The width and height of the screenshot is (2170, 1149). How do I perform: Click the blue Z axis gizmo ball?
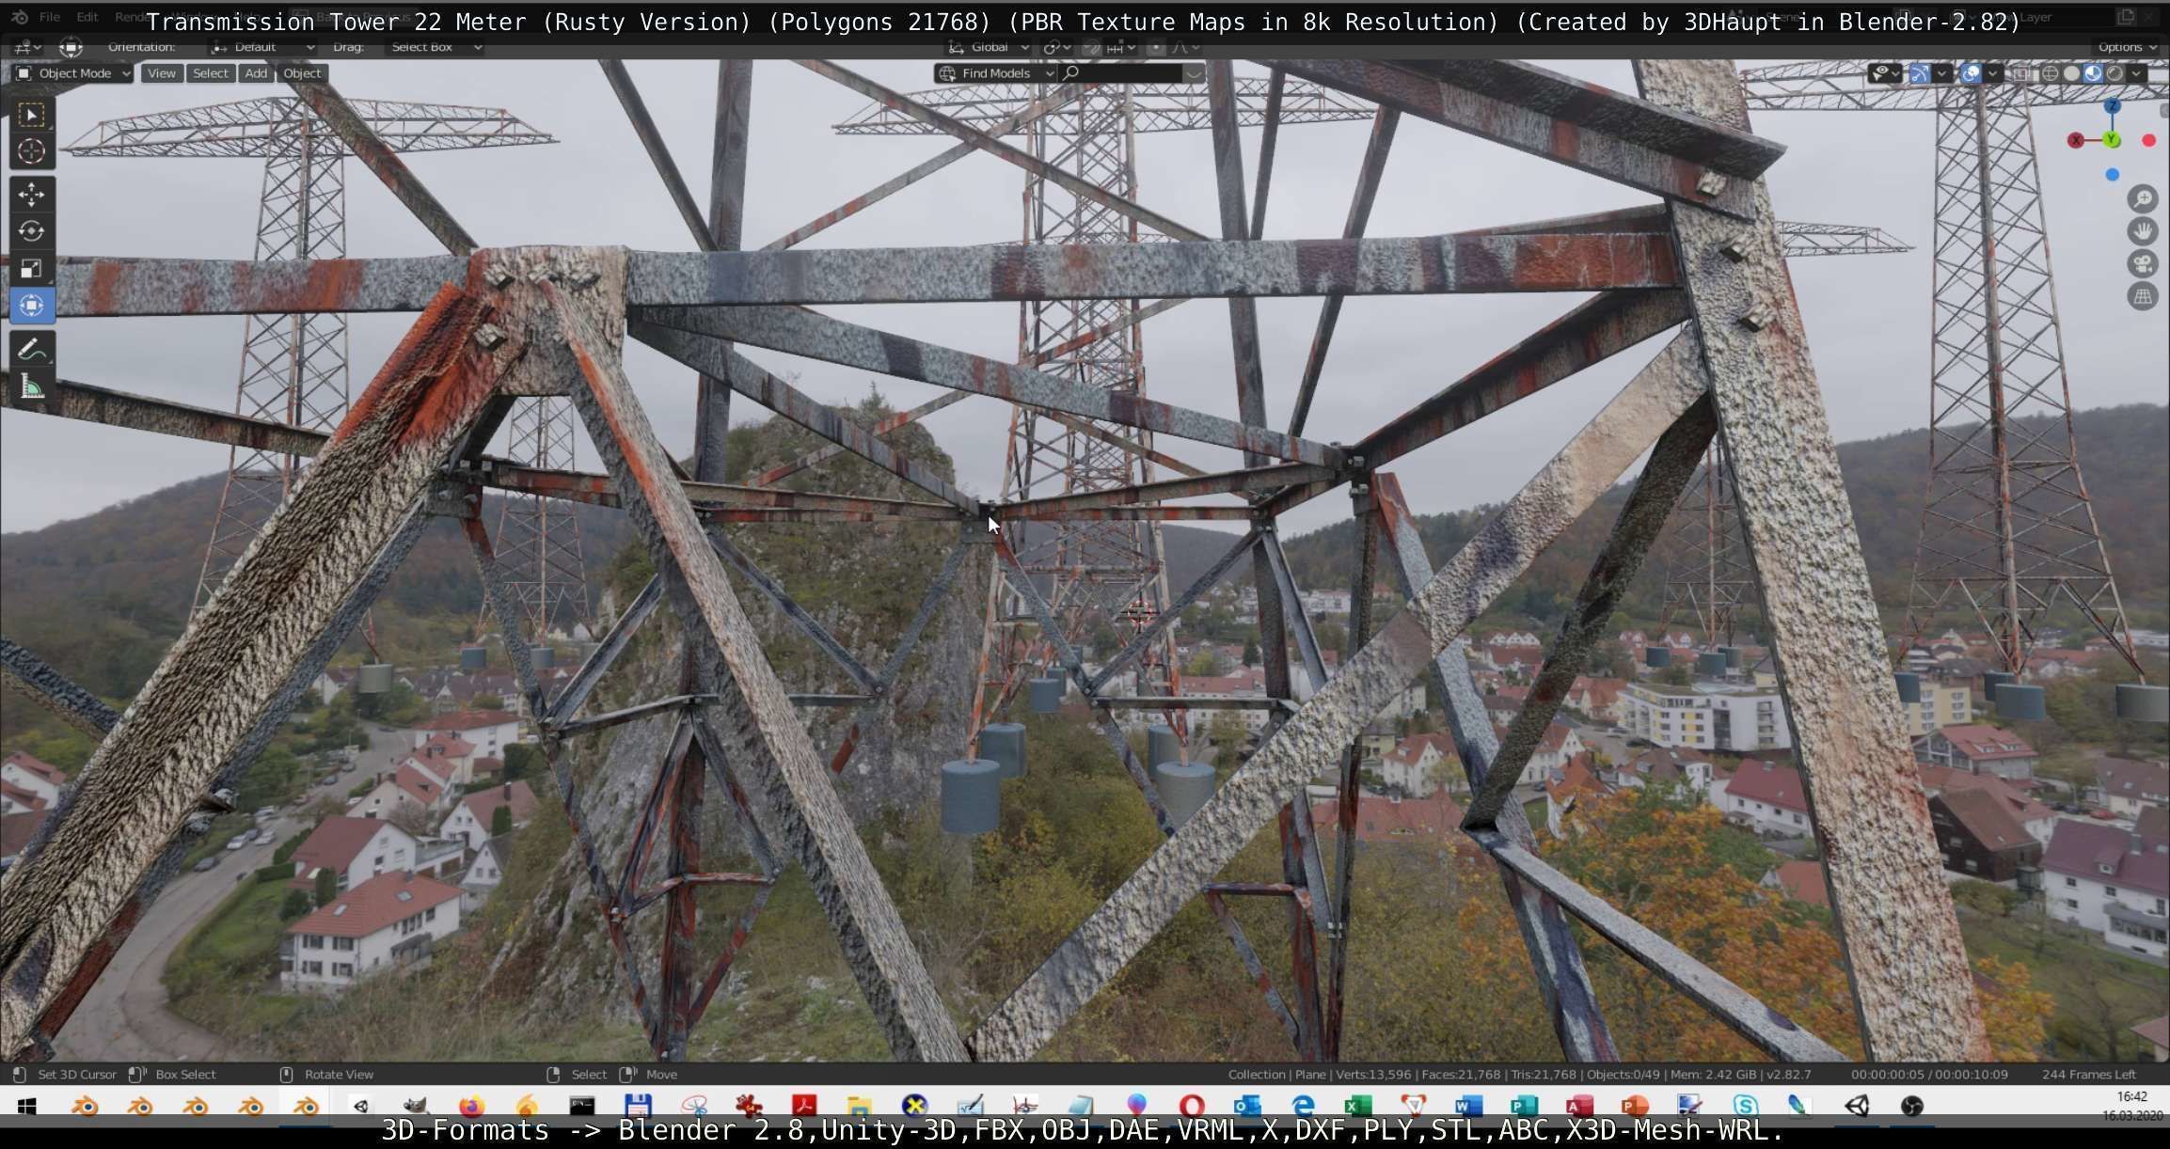tap(2112, 106)
